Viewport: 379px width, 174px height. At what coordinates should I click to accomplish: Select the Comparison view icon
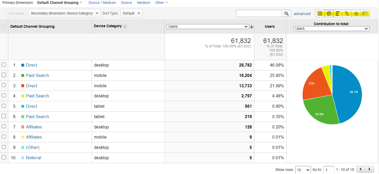(x=347, y=13)
